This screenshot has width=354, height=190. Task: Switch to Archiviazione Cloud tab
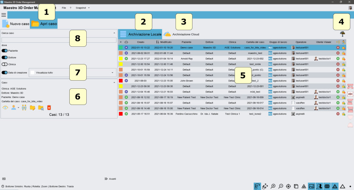[181, 34]
